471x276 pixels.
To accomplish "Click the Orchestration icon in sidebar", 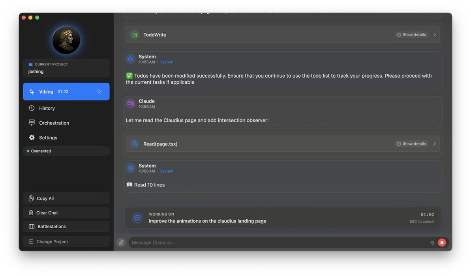I will (x=32, y=123).
